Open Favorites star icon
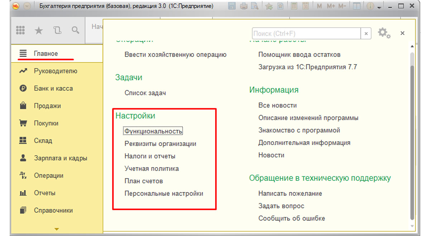The width and height of the screenshot is (430, 236). click(38, 30)
